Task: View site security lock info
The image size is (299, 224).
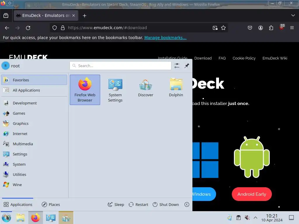Action: (x=63, y=28)
